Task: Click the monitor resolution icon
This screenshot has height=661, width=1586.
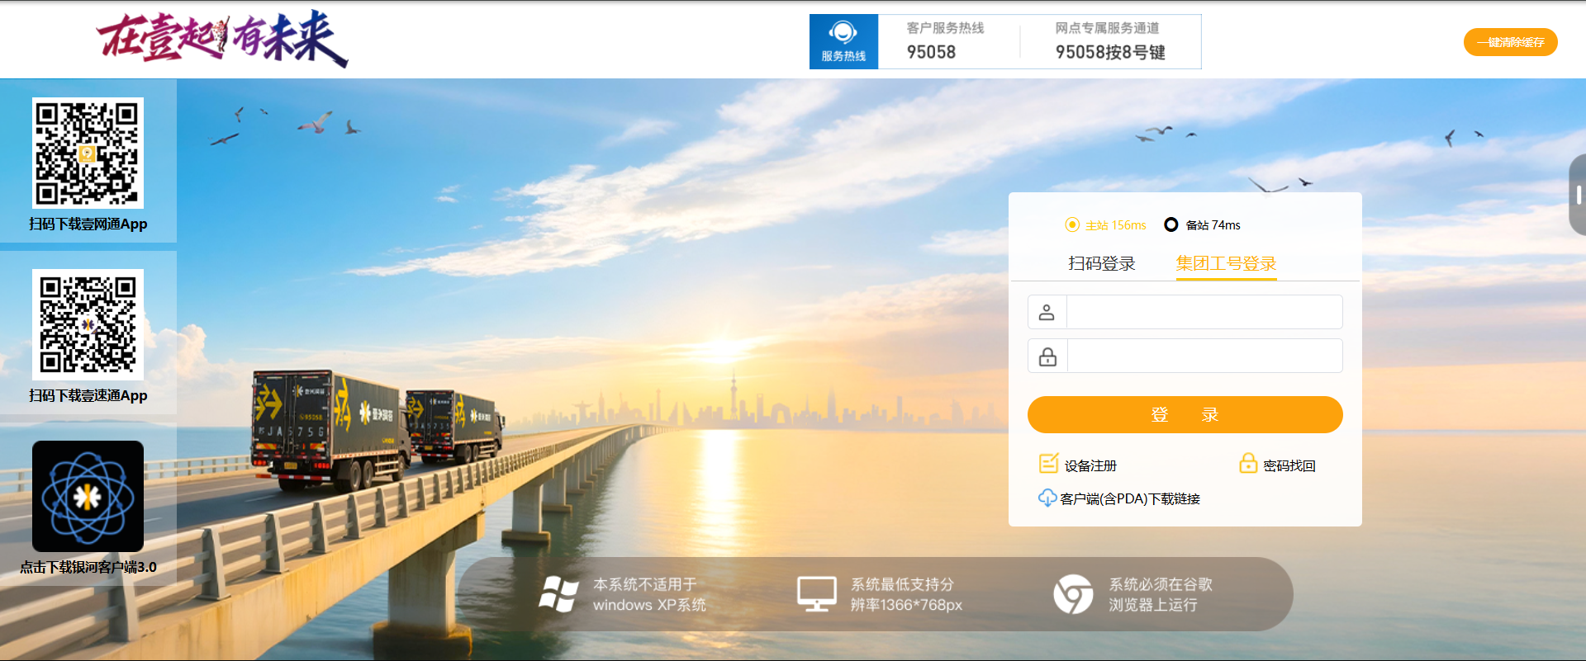Action: point(816,594)
